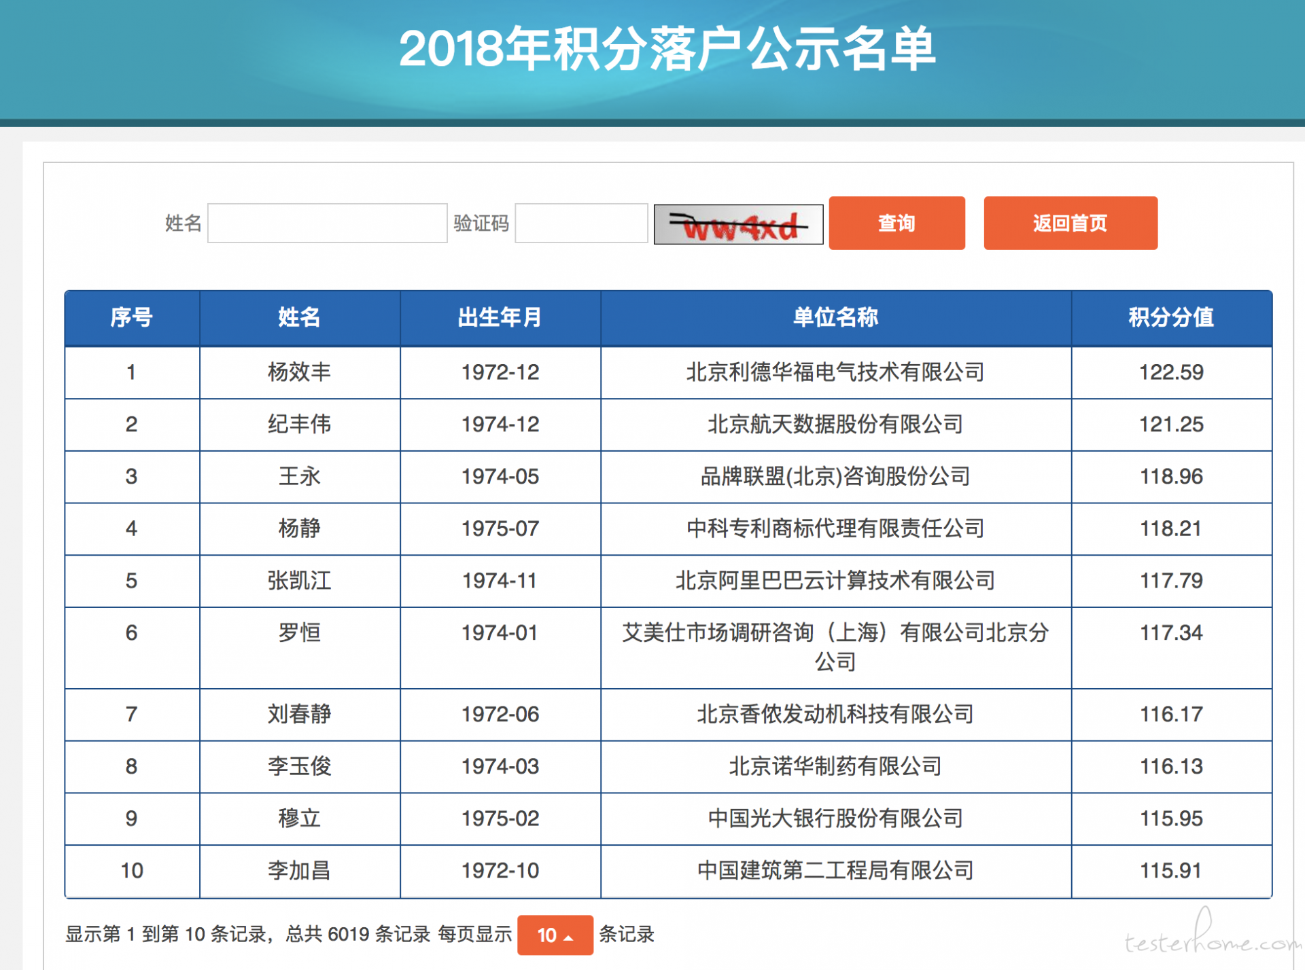
Task: Click company 北京航天数据股份有限公司
Action: (835, 425)
